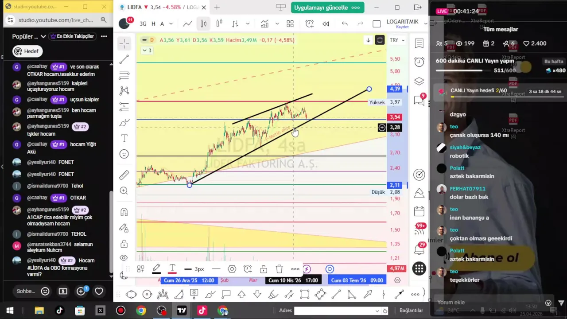Open the forecasting and measurement tools
This screenshot has width=567, height=319.
pyautogui.click(x=124, y=106)
